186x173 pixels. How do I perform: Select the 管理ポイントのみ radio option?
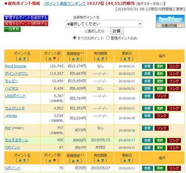click(108, 38)
